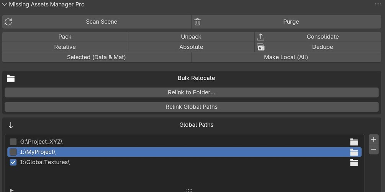The height and width of the screenshot is (192, 385).
Task: Enable the G:\Project_XYZ\ checkbox
Action: [x=13, y=142]
